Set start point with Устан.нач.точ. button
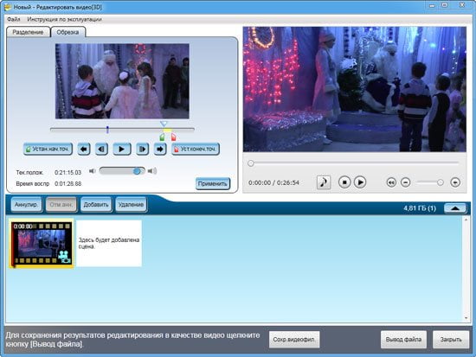 (48, 149)
